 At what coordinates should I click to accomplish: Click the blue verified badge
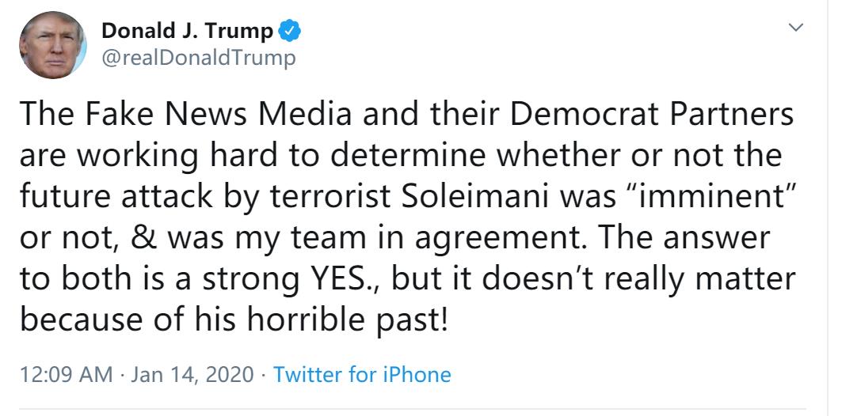[x=289, y=32]
